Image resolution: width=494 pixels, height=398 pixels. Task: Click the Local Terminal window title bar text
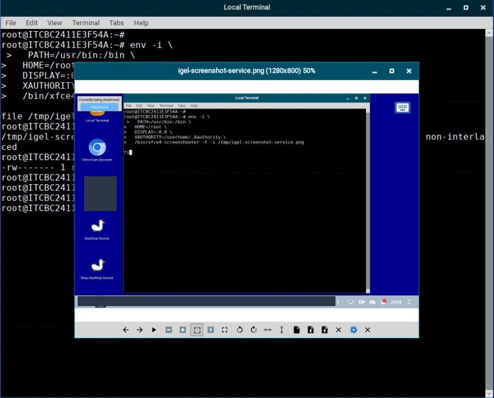[247, 7]
